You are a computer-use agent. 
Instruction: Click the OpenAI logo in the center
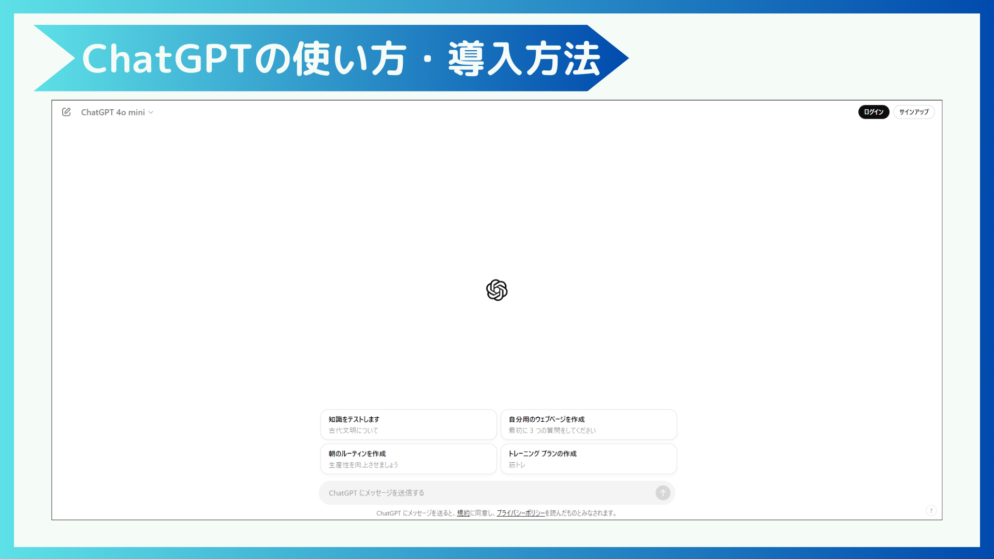click(x=496, y=290)
